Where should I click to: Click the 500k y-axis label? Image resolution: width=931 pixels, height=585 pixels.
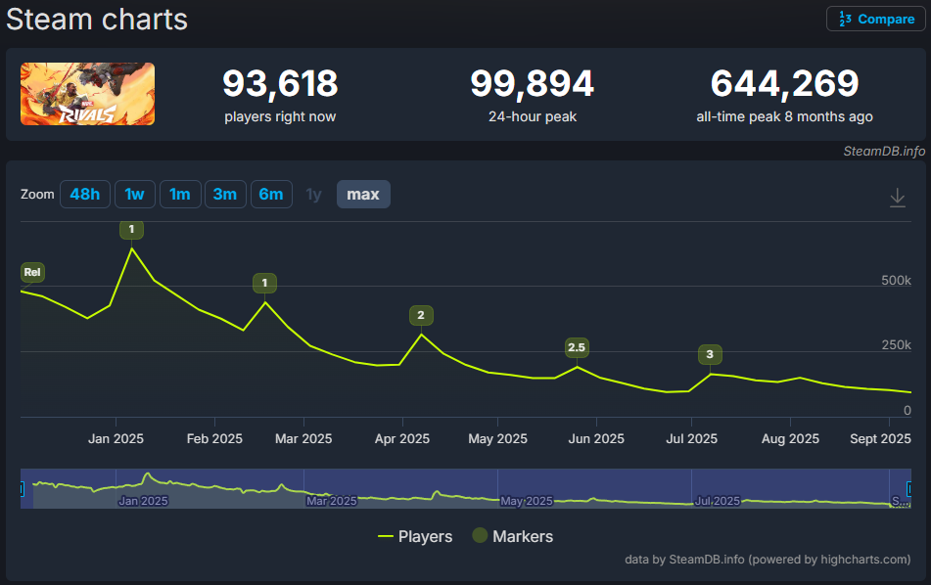coord(896,280)
